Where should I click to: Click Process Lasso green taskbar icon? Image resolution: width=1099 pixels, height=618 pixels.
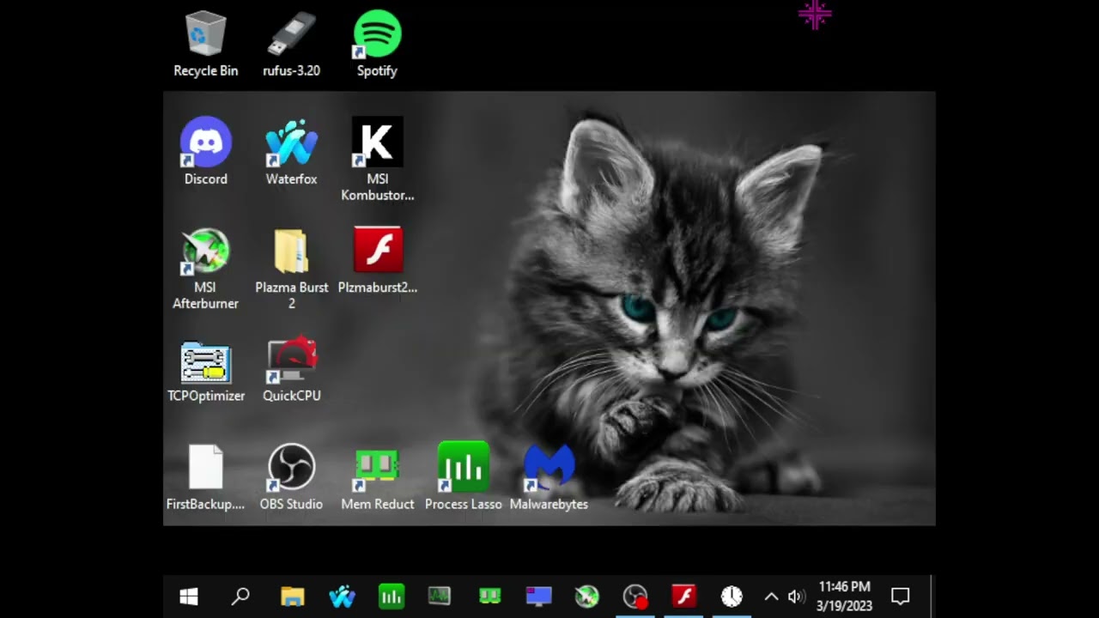tap(391, 597)
